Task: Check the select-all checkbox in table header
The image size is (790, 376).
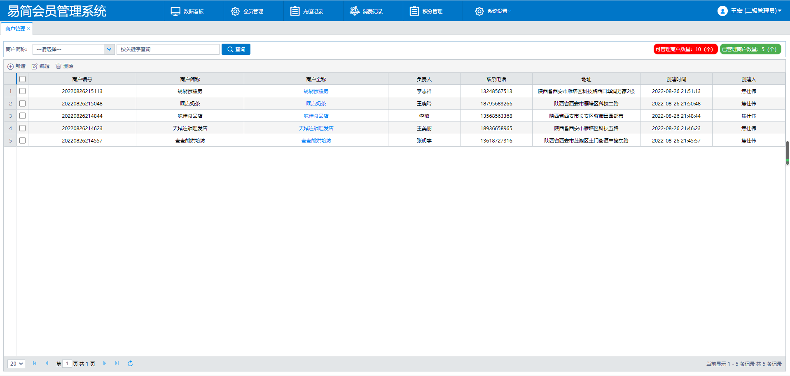Action: click(23, 79)
